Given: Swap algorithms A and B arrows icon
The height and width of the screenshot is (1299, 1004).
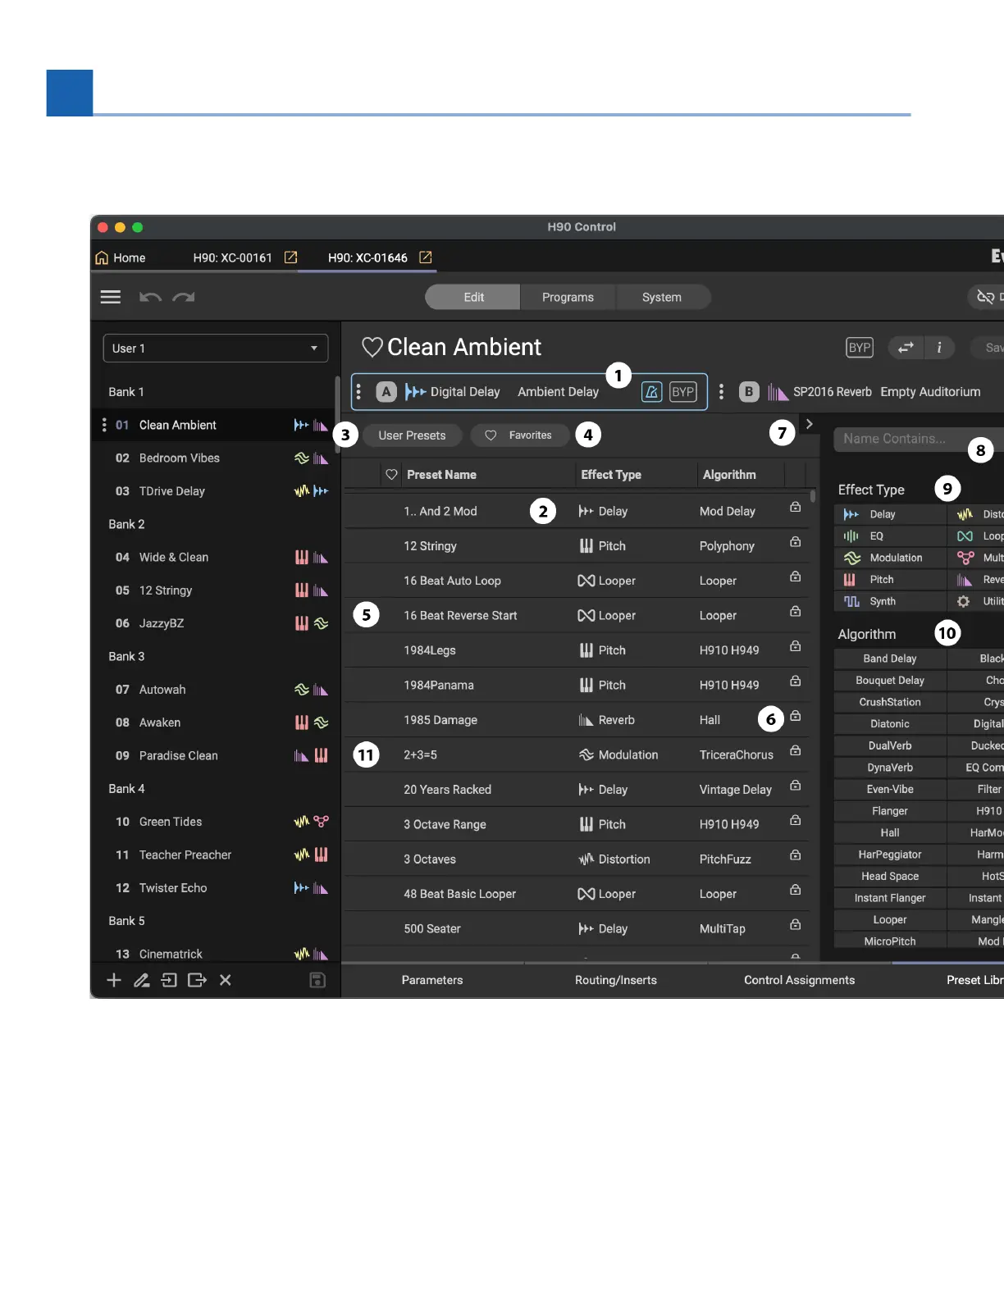Looking at the screenshot, I should click(x=906, y=348).
